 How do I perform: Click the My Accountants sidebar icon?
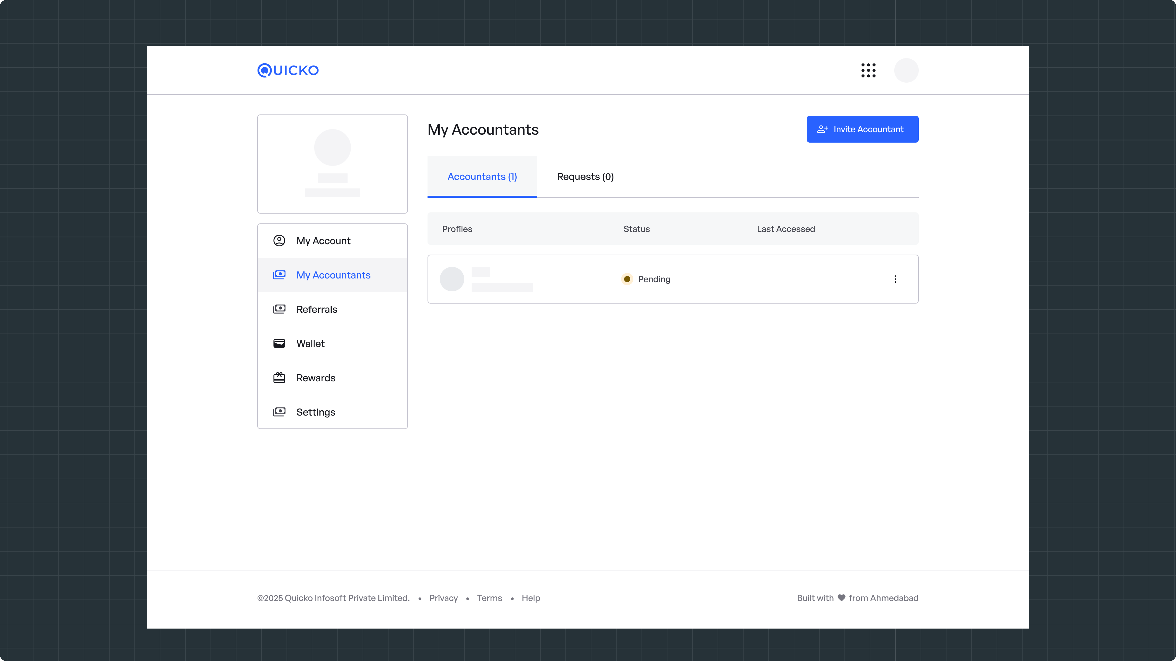pyautogui.click(x=279, y=274)
